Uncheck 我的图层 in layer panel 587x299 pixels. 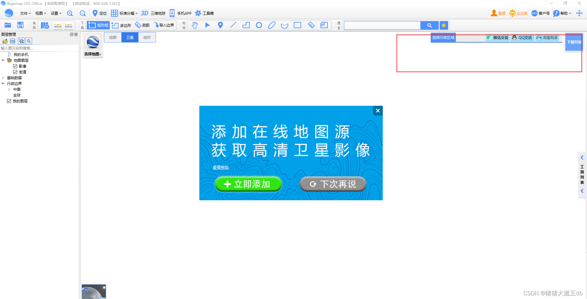[x=9, y=101]
